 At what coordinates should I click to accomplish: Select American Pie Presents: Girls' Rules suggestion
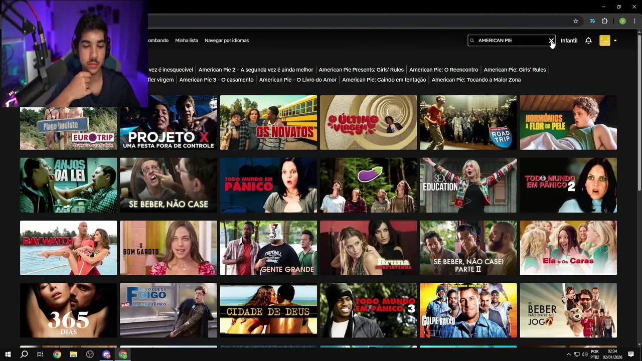click(x=361, y=70)
